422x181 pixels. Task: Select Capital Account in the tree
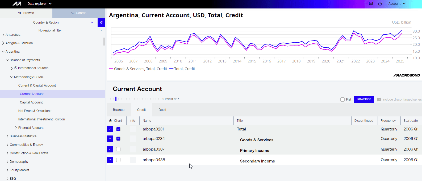pyautogui.click(x=31, y=102)
